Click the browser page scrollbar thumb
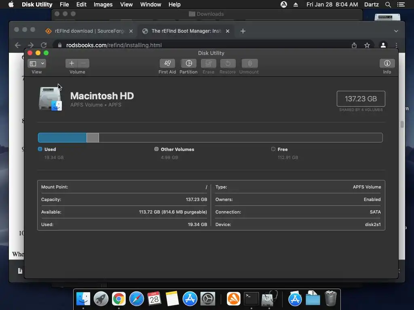The width and height of the screenshot is (414, 310). click(x=402, y=124)
